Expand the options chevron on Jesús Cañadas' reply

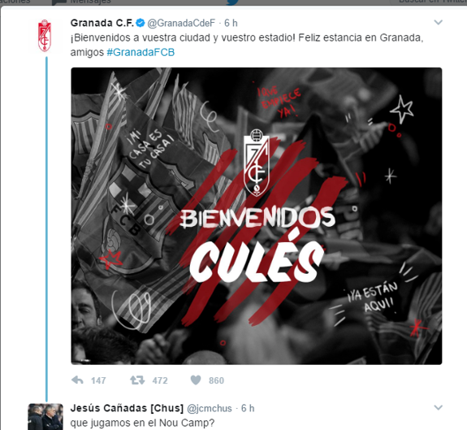tap(438, 407)
